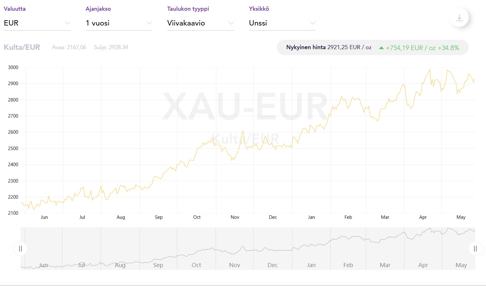Click the 3000 label on the price axis
This screenshot has height=286, width=486.
[x=13, y=67]
